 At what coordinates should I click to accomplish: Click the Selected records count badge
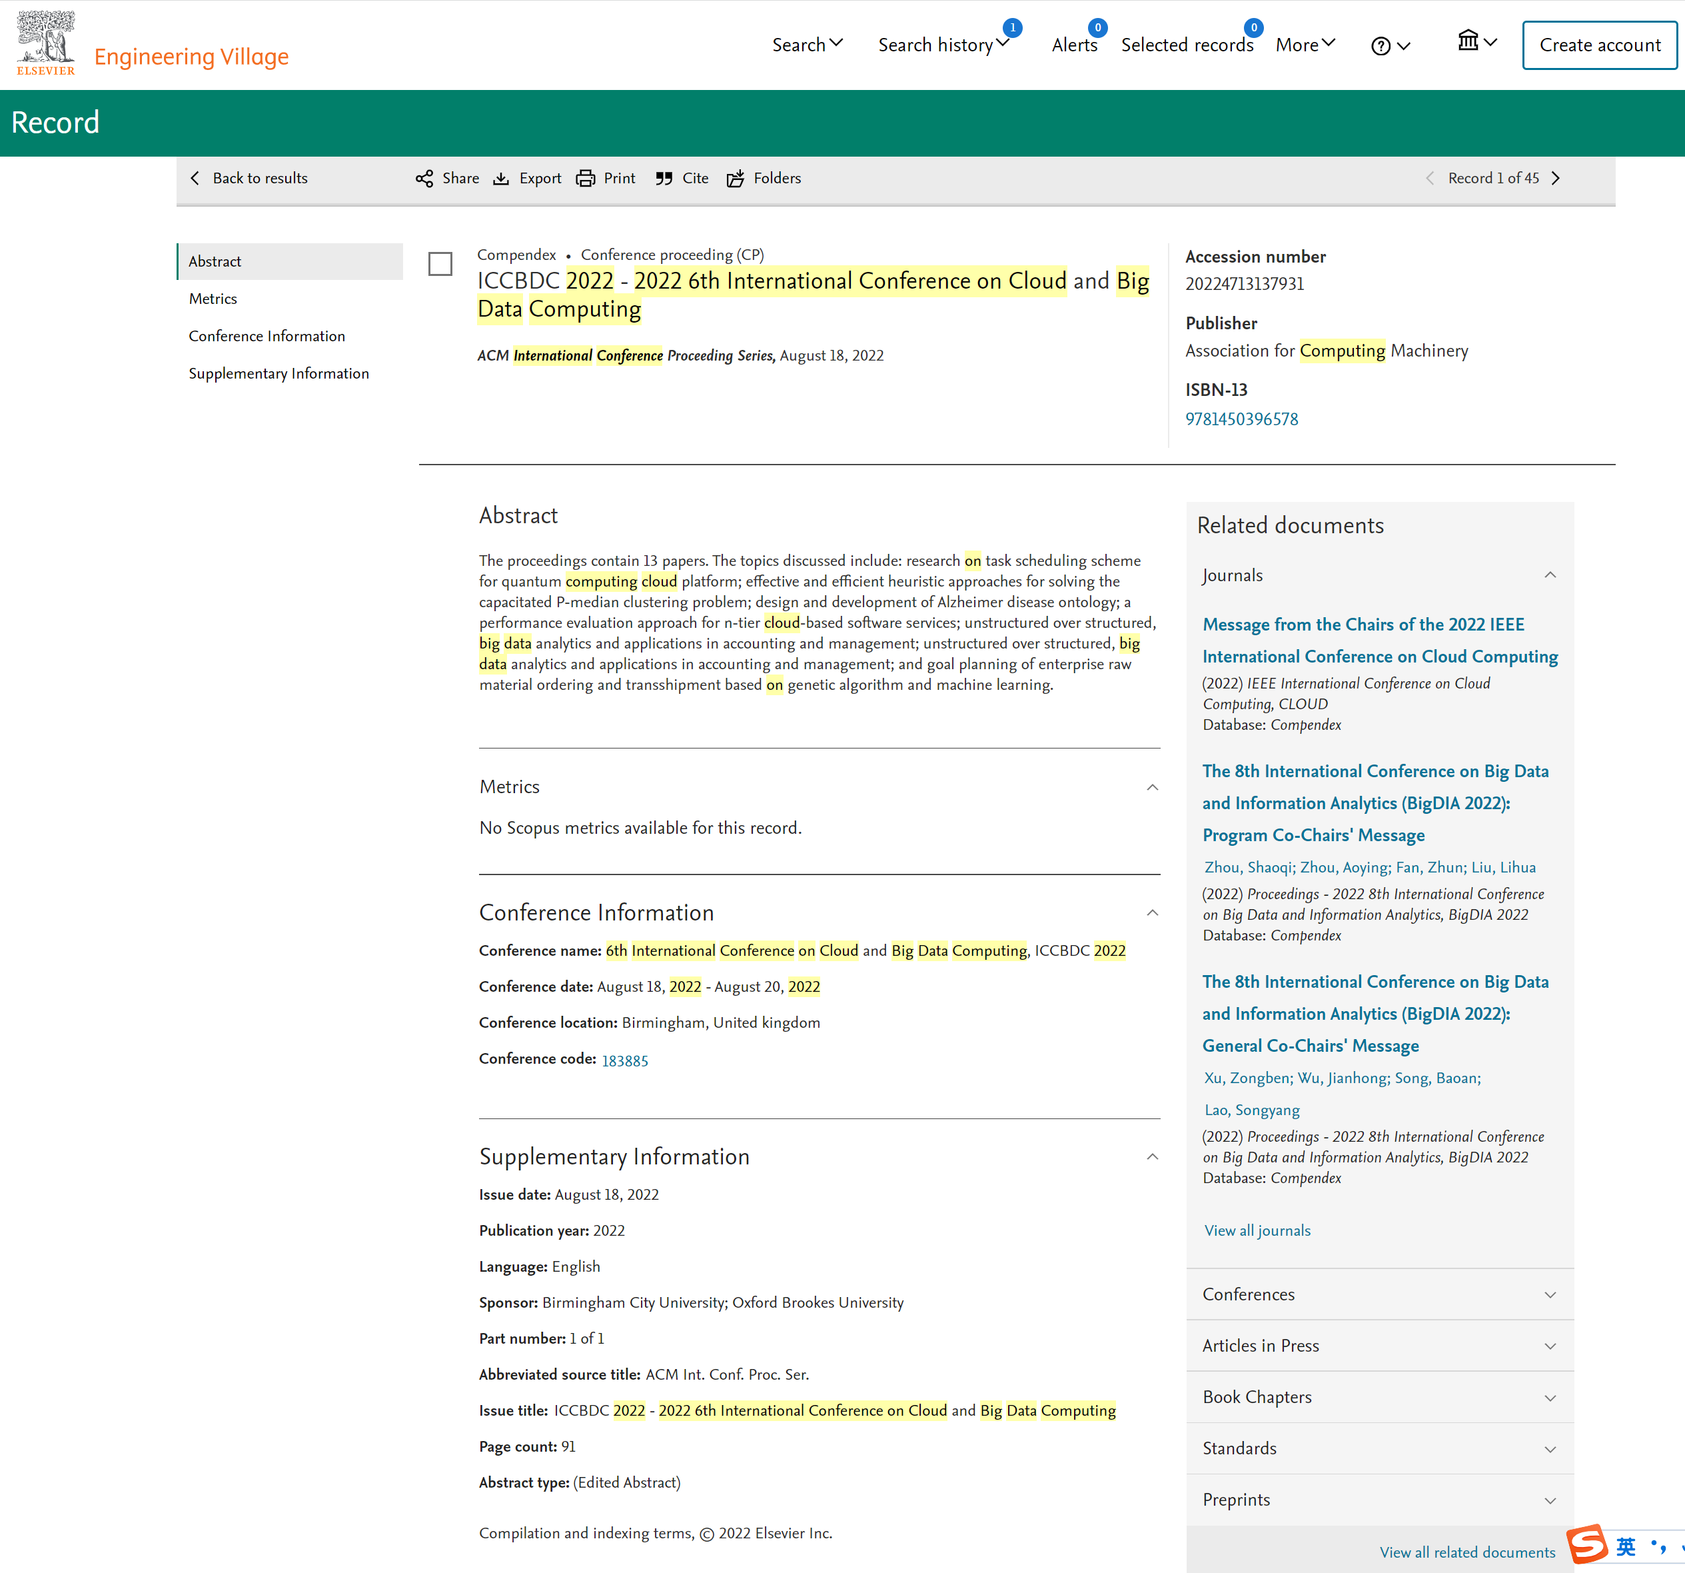(x=1253, y=27)
